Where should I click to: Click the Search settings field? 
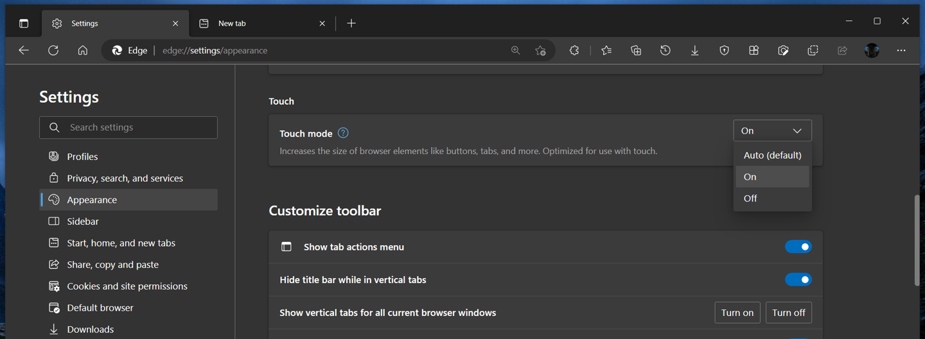128,127
